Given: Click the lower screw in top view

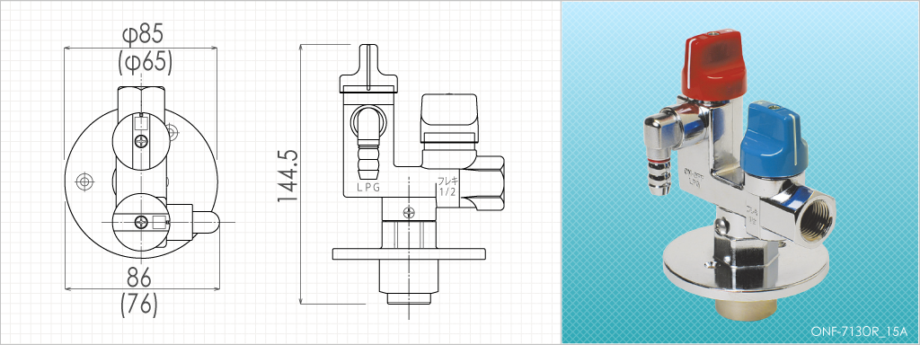Looking at the screenshot, I should [141, 223].
